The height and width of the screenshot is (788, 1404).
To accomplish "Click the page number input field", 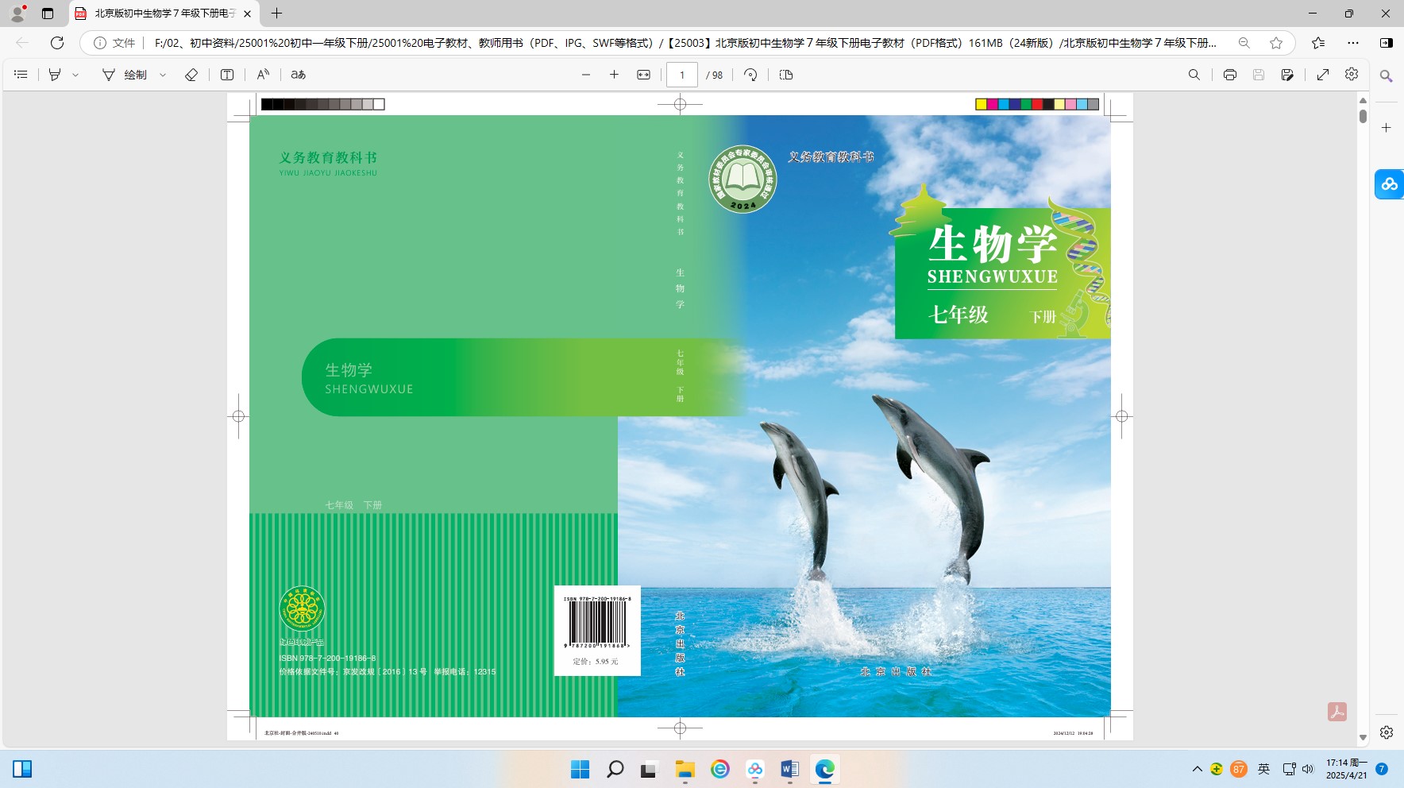I will tap(681, 75).
